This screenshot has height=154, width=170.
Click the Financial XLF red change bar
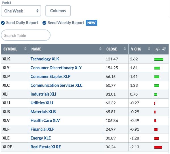[x=156, y=130]
